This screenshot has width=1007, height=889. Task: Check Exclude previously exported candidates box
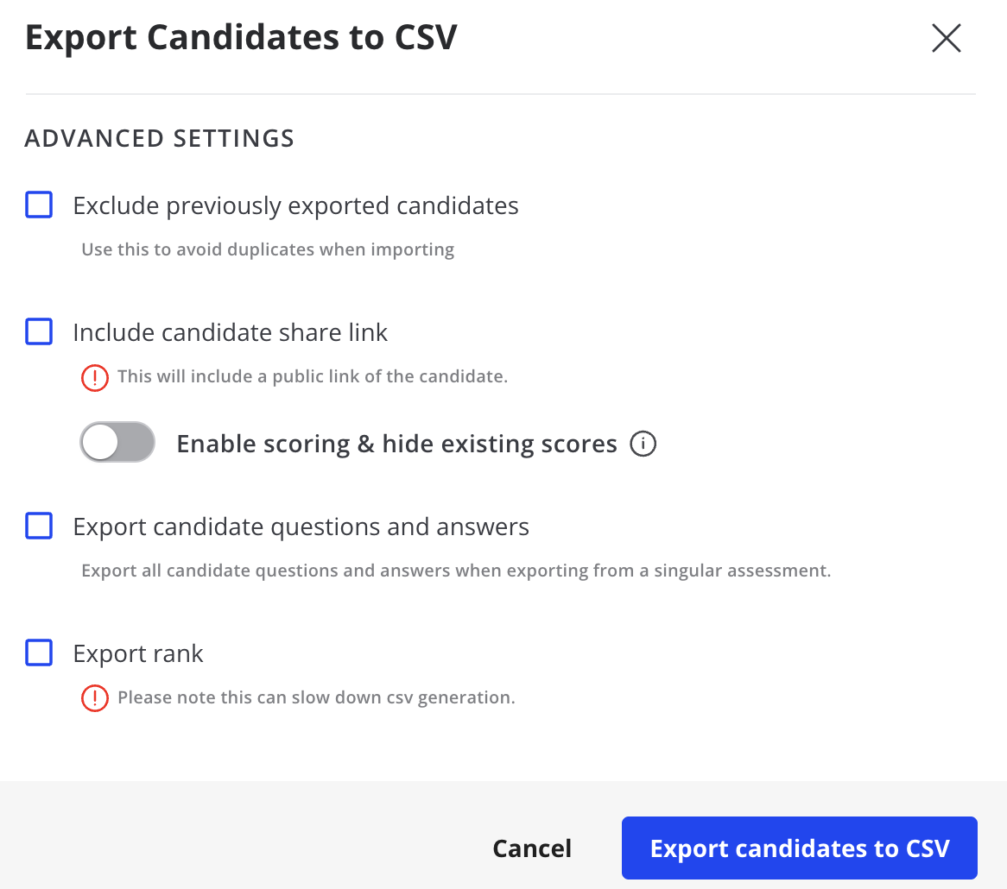39,205
